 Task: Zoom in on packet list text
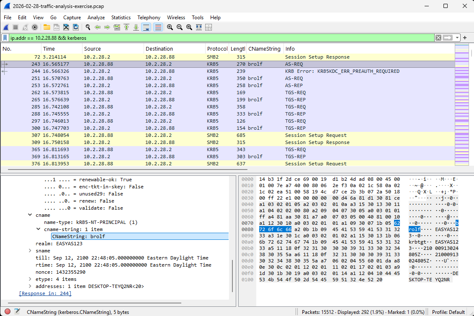pos(170,27)
